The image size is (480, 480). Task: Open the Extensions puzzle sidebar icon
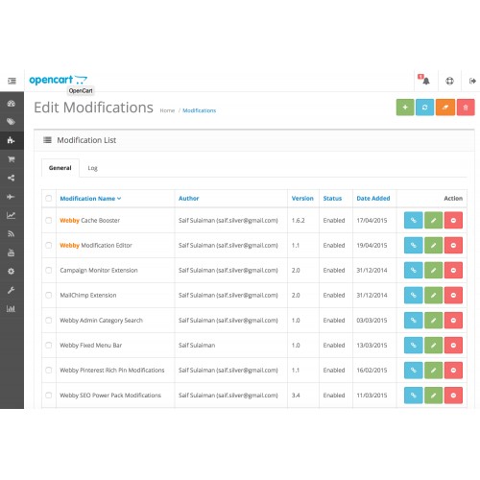[x=12, y=140]
